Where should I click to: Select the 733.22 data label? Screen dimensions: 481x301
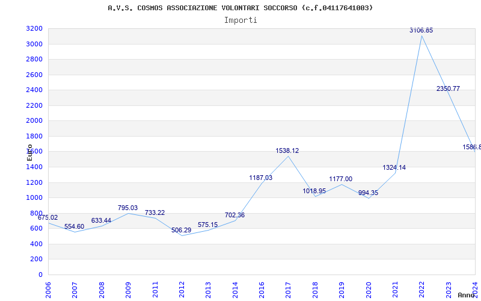click(155, 213)
